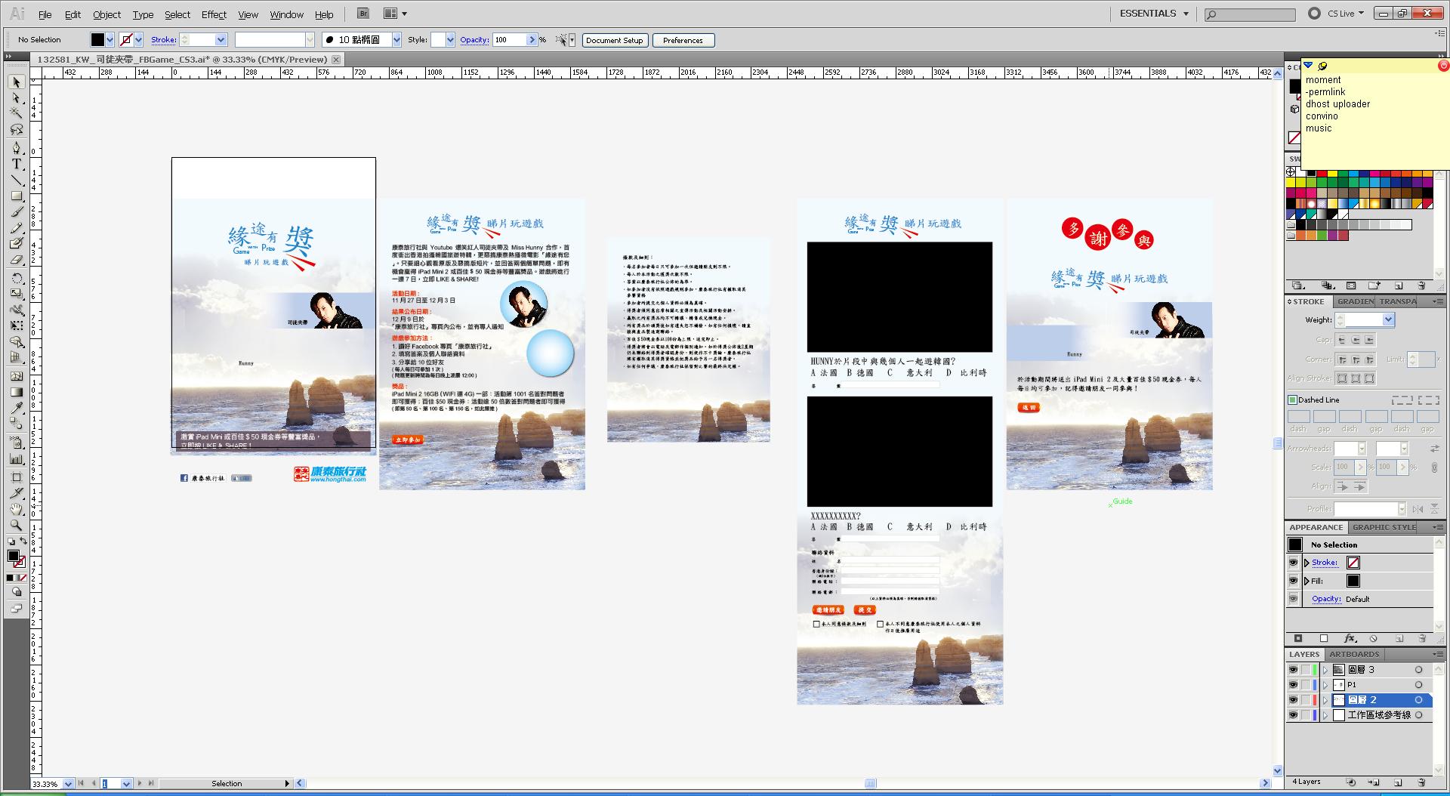This screenshot has height=796, width=1450.
Task: Hide the 圖層 2 layer
Action: 1293,700
